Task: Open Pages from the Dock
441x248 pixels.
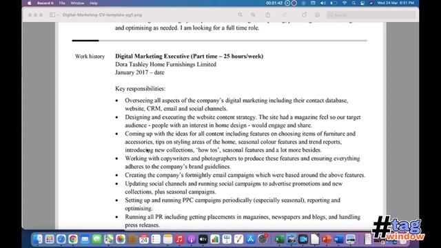Action: (238, 239)
